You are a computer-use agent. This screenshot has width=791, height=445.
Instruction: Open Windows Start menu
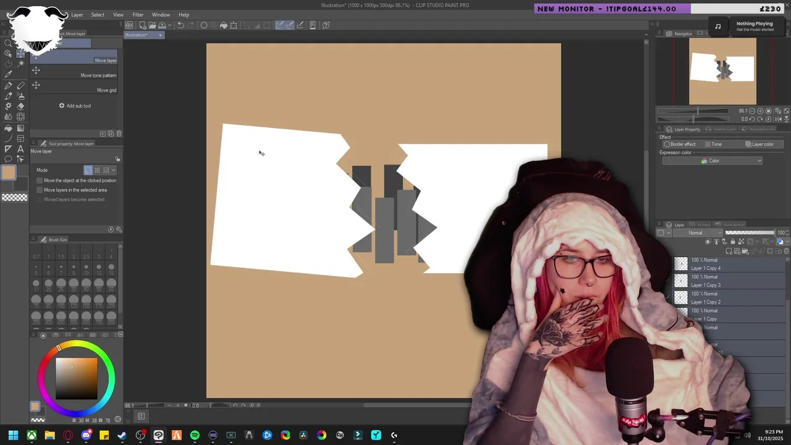(13, 435)
